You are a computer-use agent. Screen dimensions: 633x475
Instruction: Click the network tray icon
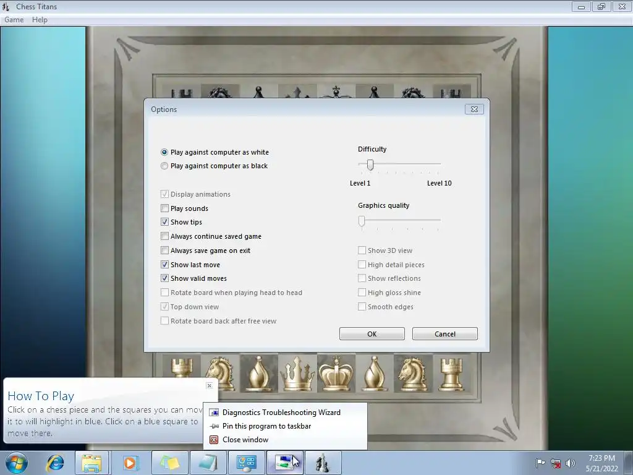click(x=556, y=463)
